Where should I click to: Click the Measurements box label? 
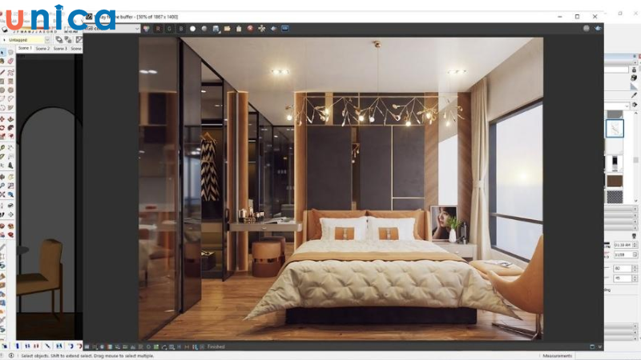click(557, 356)
